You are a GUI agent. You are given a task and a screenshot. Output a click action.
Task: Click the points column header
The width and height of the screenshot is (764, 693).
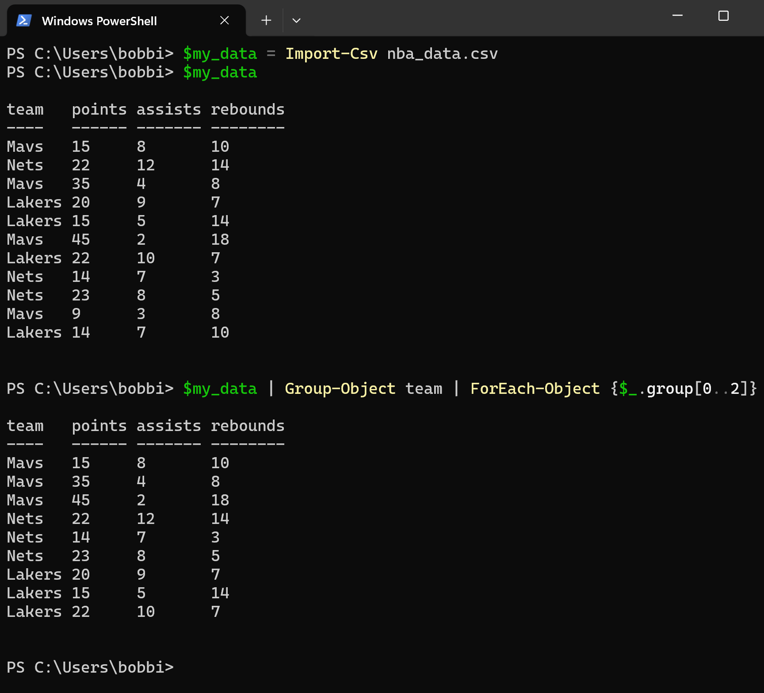coord(99,109)
